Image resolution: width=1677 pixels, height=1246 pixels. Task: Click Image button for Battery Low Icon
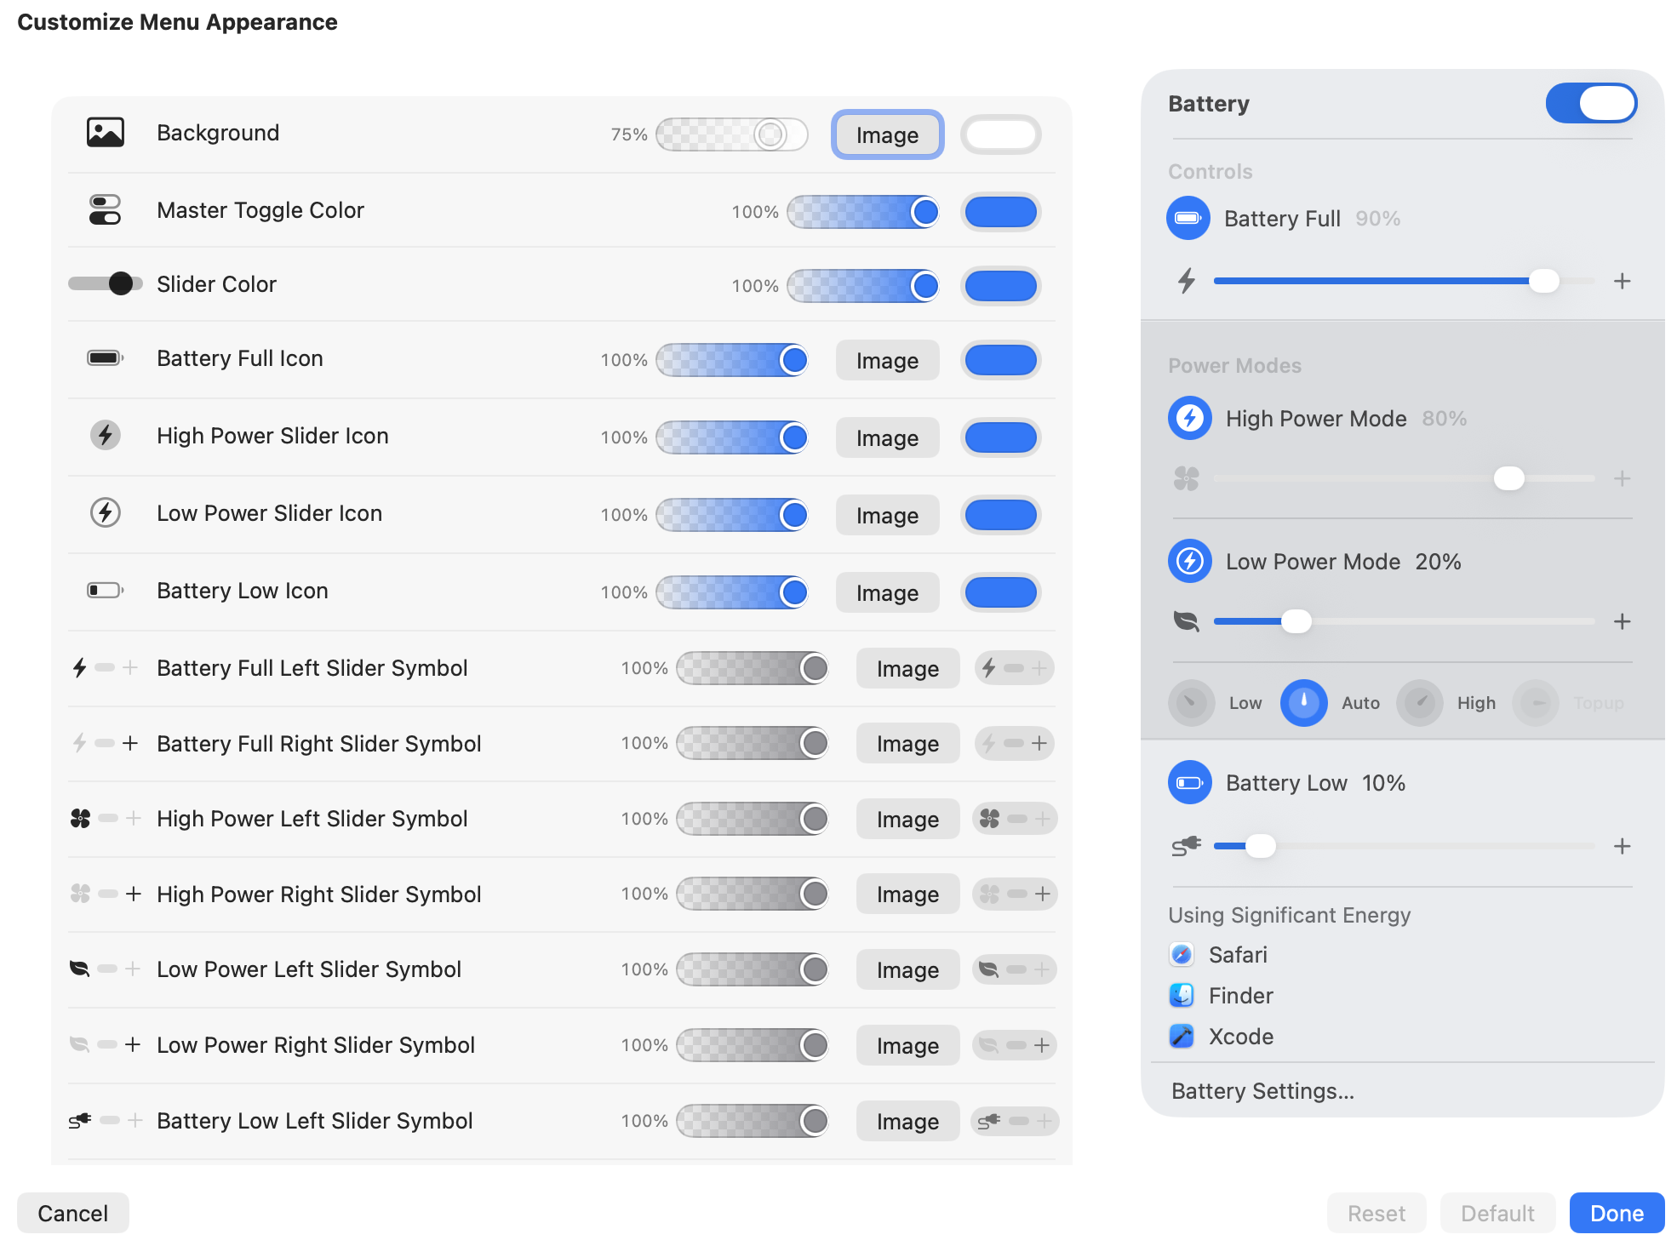click(x=887, y=592)
